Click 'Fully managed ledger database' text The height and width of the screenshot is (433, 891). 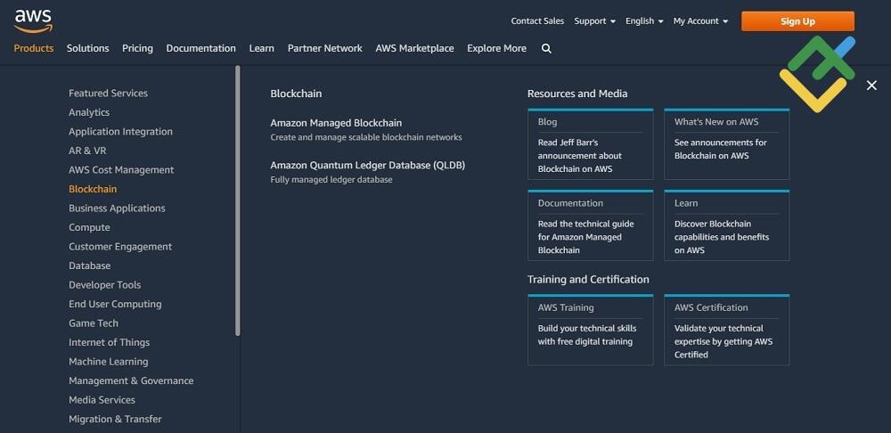pyautogui.click(x=331, y=180)
